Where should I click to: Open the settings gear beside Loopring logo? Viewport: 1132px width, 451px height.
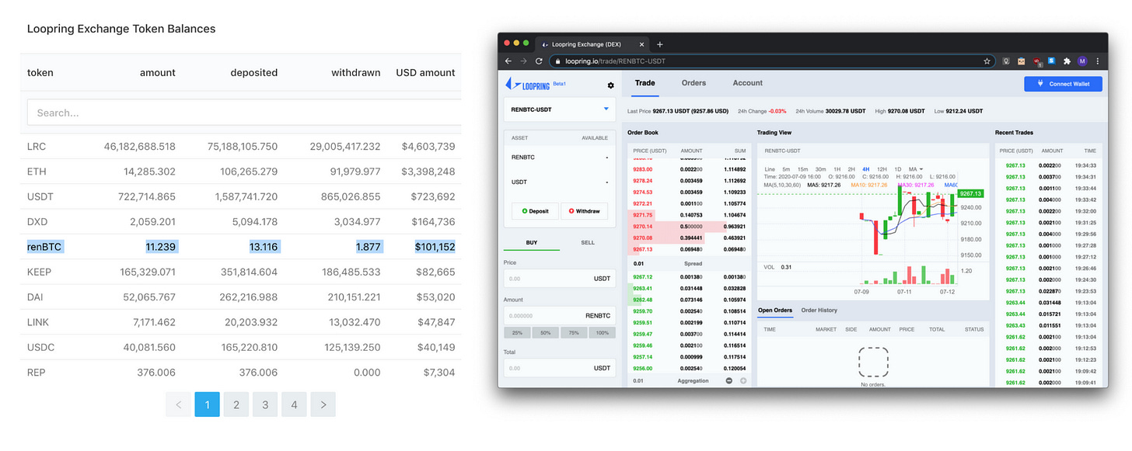click(610, 85)
